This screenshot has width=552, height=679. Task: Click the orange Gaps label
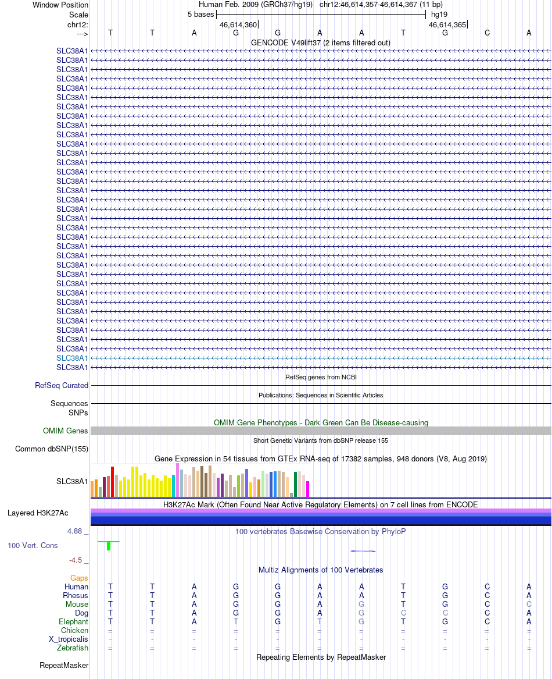[79, 578]
